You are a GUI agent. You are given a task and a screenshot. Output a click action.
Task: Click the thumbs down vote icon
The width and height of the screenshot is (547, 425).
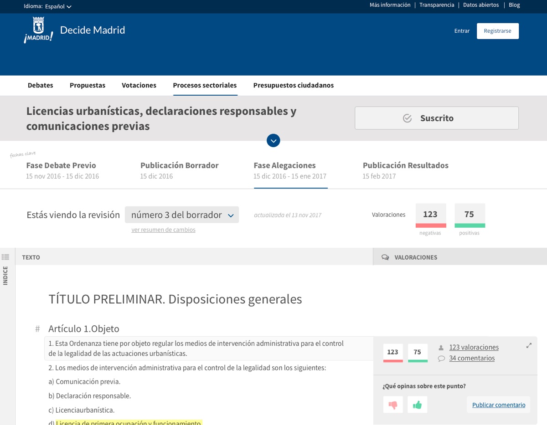[x=393, y=405]
